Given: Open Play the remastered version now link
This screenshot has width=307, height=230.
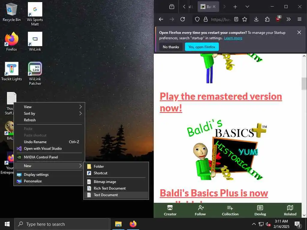Looking at the screenshot, I should tap(221, 102).
